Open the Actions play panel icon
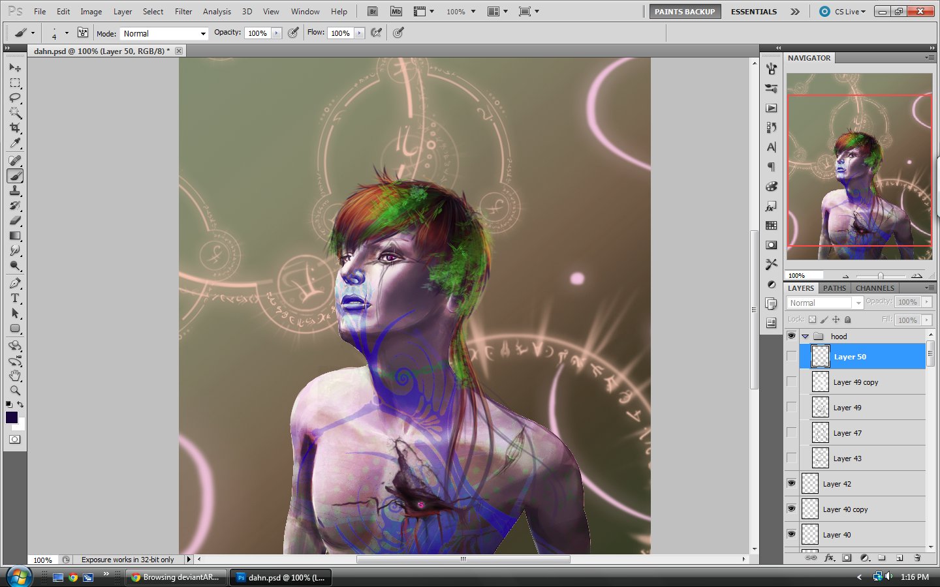The width and height of the screenshot is (940, 587). (x=772, y=108)
